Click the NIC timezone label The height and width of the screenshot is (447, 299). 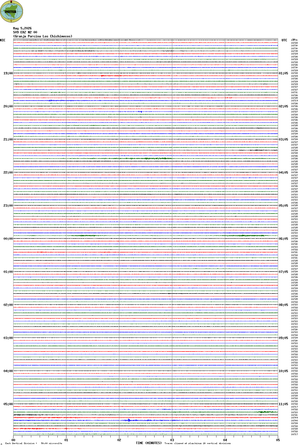(x=3, y=40)
